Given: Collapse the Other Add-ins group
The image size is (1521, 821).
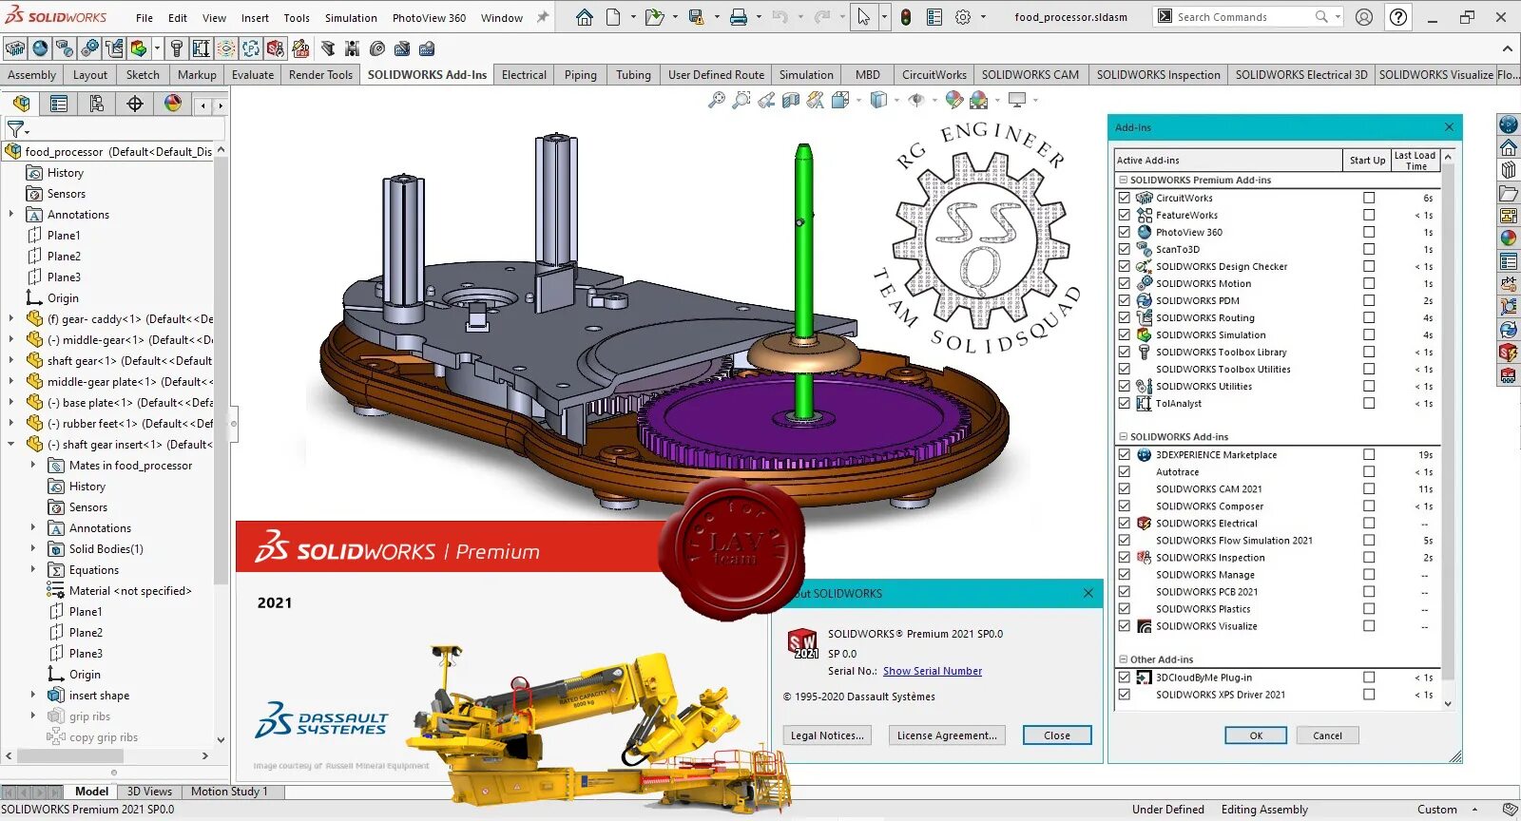Looking at the screenshot, I should click(1123, 659).
